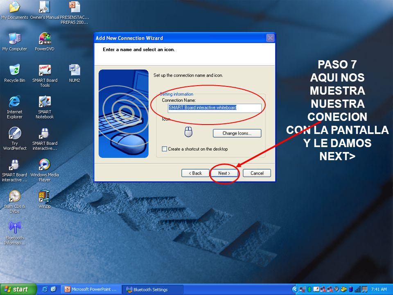Click the mouse icon preview in the wizard
The height and width of the screenshot is (295, 393).
[x=188, y=132]
